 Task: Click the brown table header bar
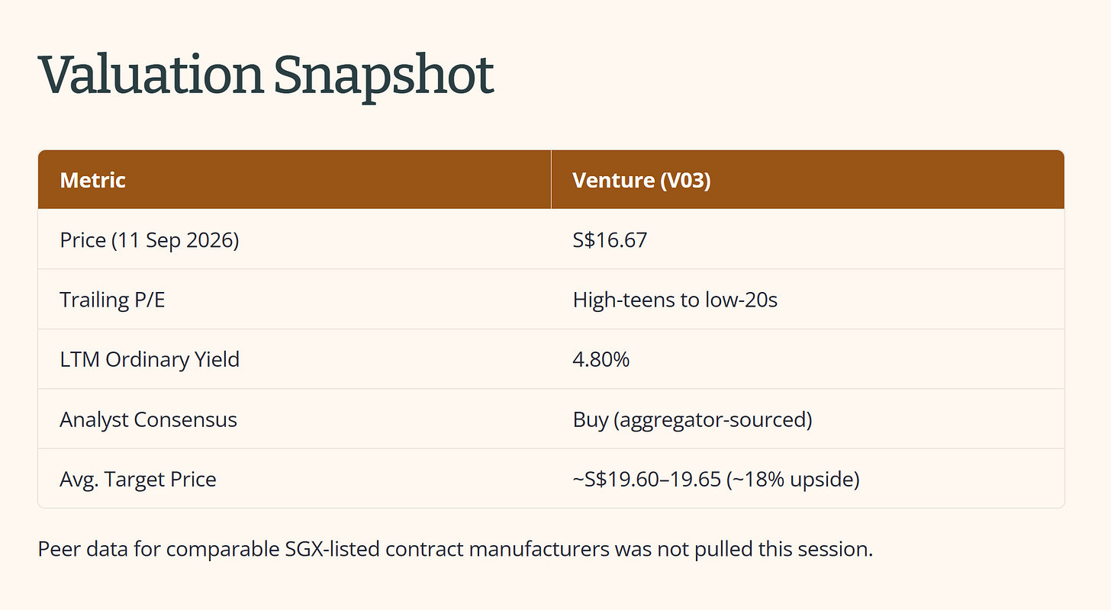pyautogui.click(x=551, y=180)
